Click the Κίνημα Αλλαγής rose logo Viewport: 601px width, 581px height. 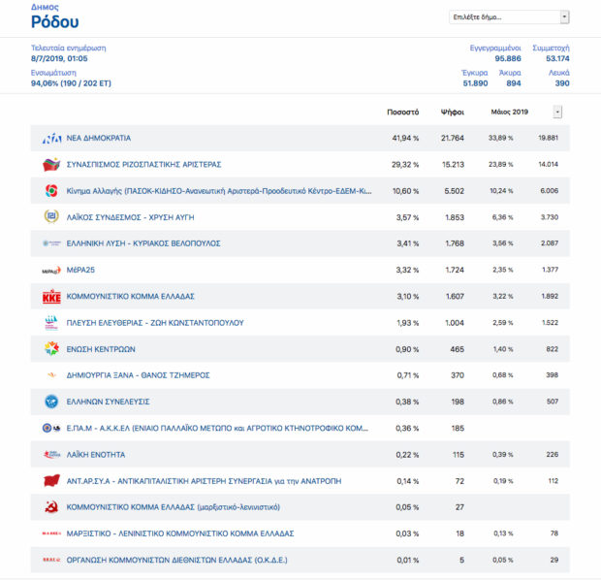(x=51, y=191)
